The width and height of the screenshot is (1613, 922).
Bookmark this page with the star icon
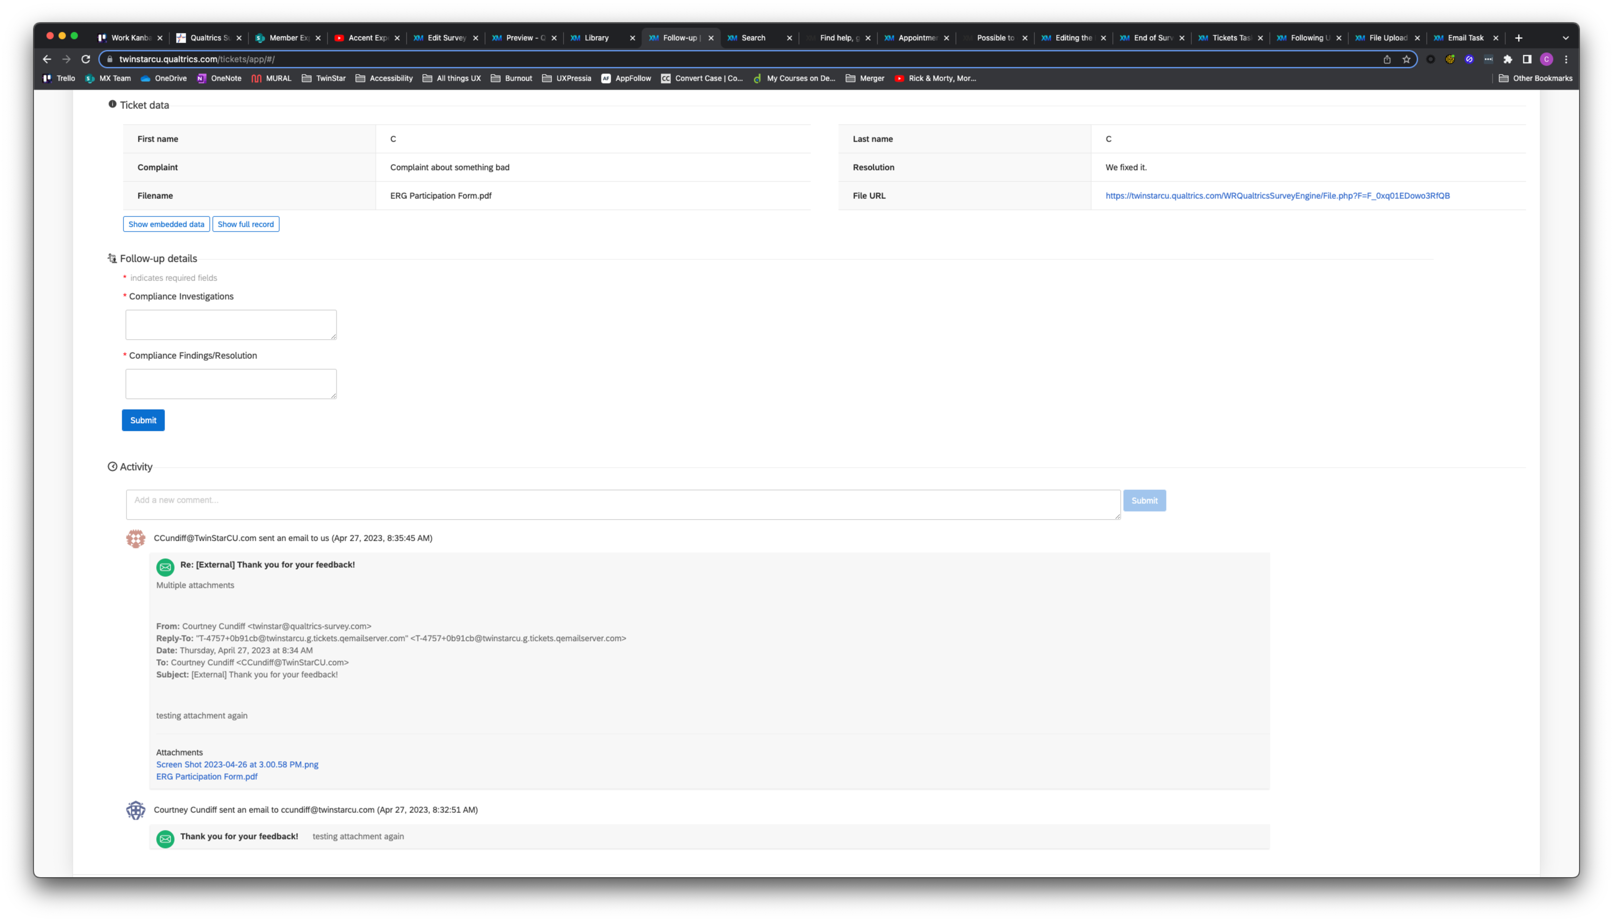click(x=1406, y=59)
